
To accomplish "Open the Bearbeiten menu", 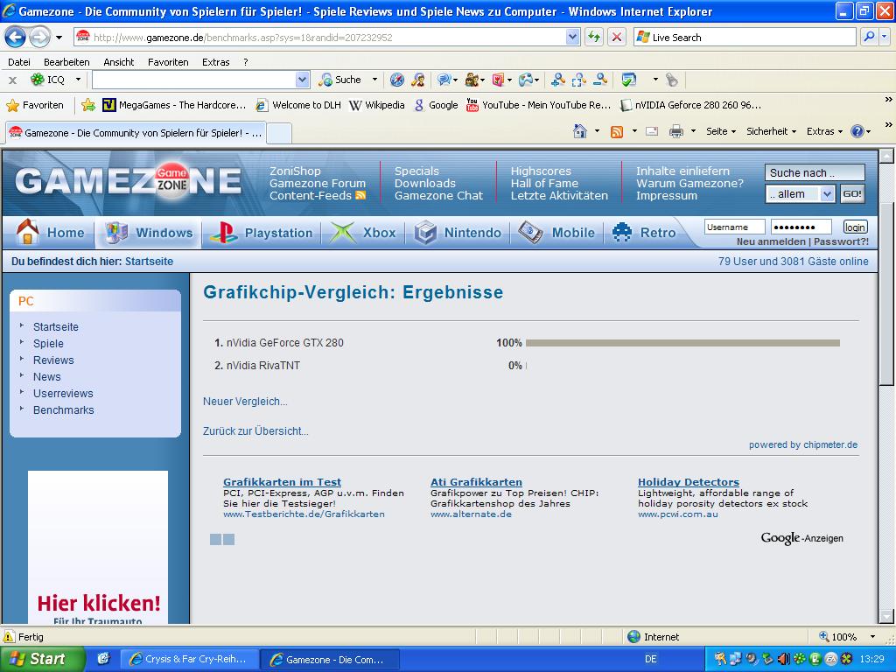I will 66,62.
